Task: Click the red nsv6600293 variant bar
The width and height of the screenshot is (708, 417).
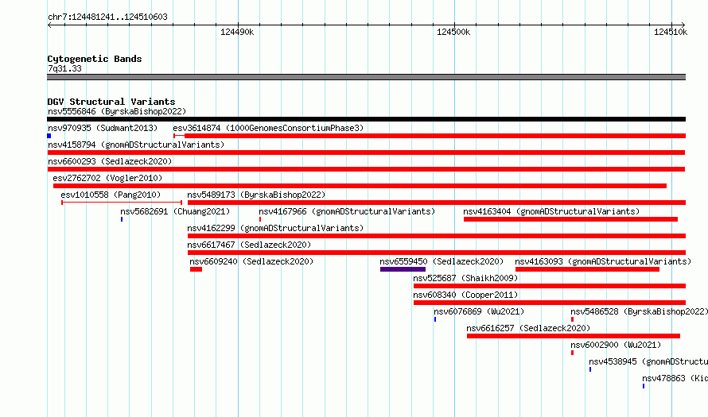Action: [x=366, y=169]
